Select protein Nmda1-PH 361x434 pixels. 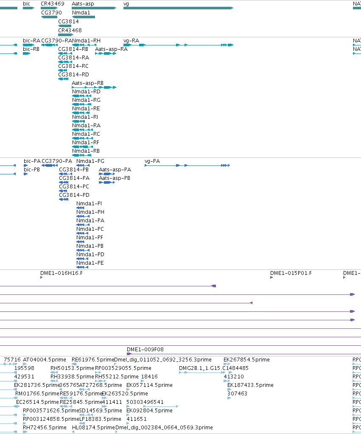pos(90,212)
